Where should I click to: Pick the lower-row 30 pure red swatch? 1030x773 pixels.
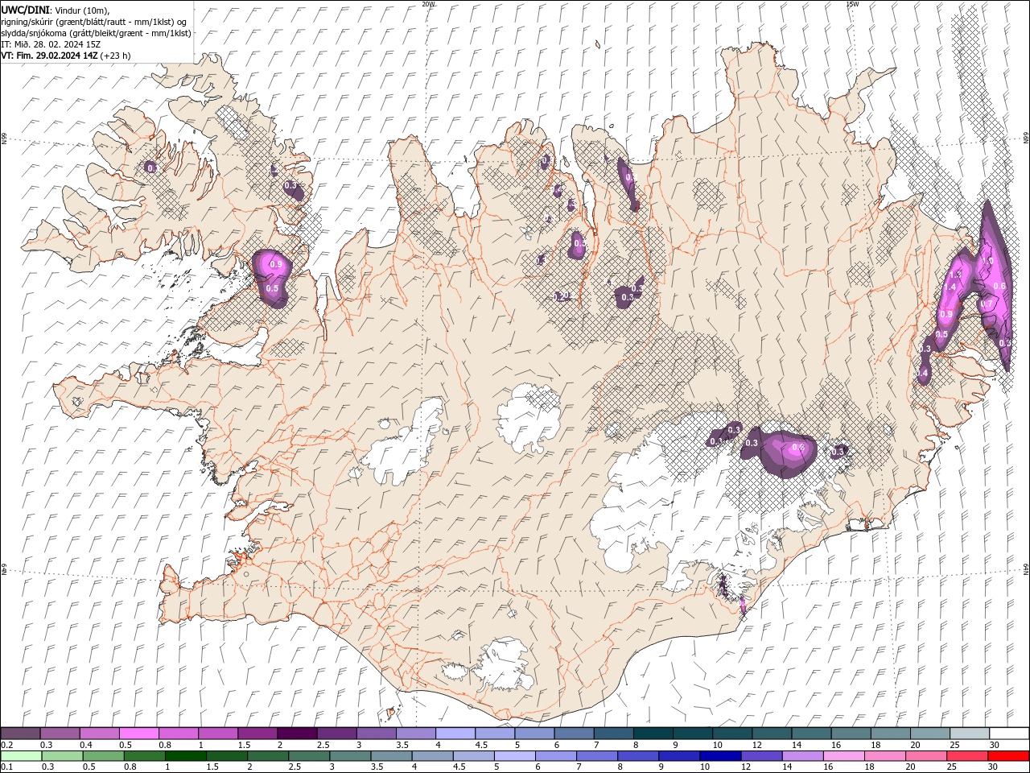coord(1009,756)
